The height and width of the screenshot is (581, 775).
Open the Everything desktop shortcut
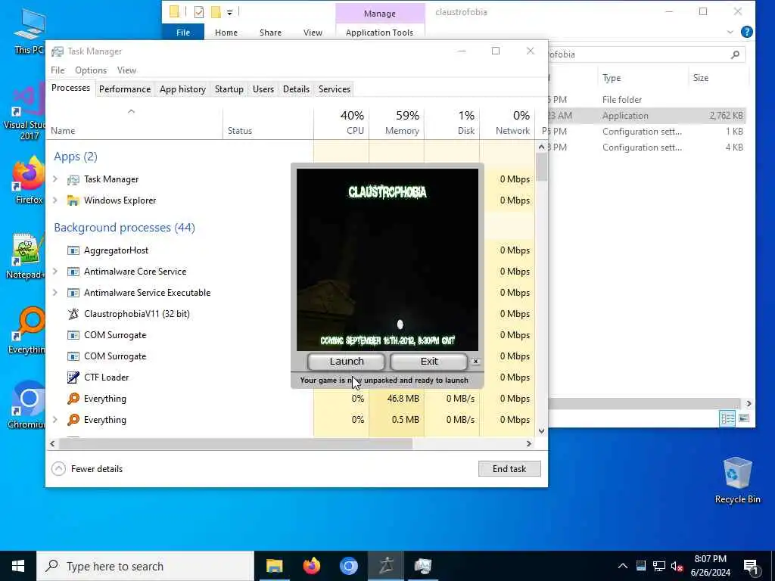[x=27, y=331]
